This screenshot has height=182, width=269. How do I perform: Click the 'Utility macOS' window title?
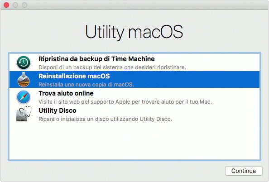[x=134, y=32]
